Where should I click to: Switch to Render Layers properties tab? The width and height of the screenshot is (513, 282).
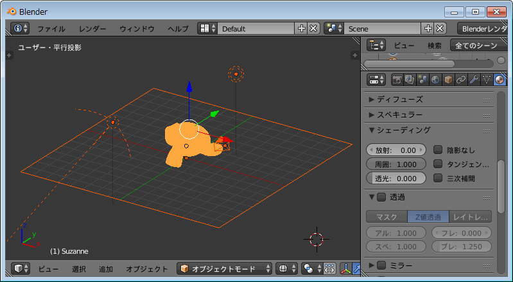(410, 80)
